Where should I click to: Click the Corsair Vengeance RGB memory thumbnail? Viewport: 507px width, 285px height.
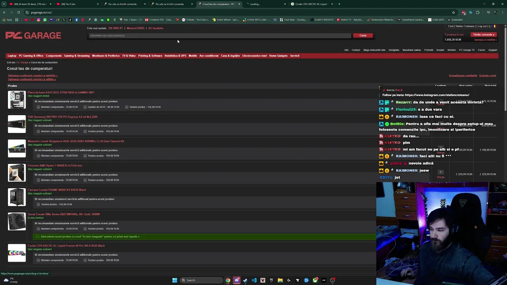pyautogui.click(x=17, y=148)
